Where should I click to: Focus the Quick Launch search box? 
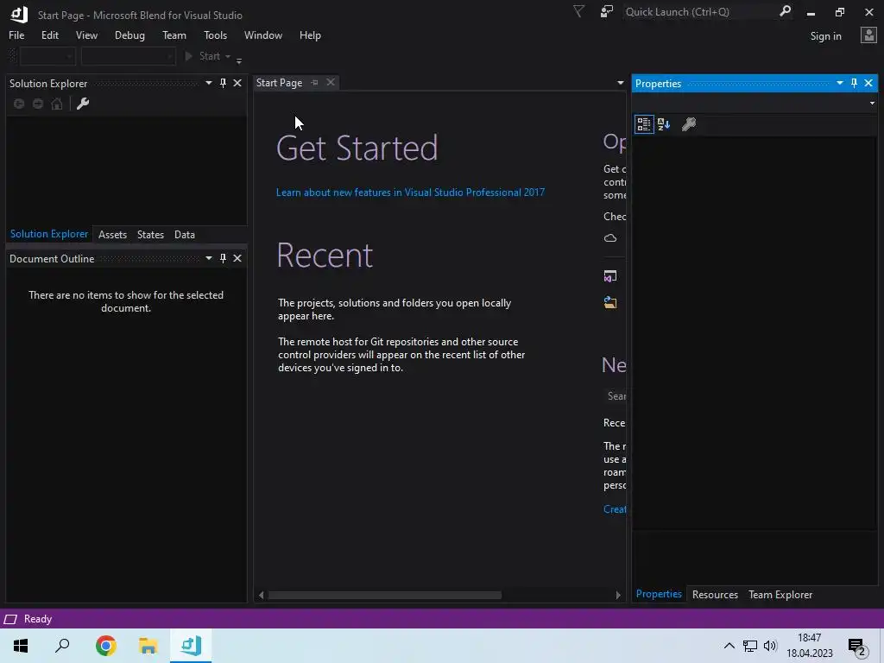[x=699, y=12]
